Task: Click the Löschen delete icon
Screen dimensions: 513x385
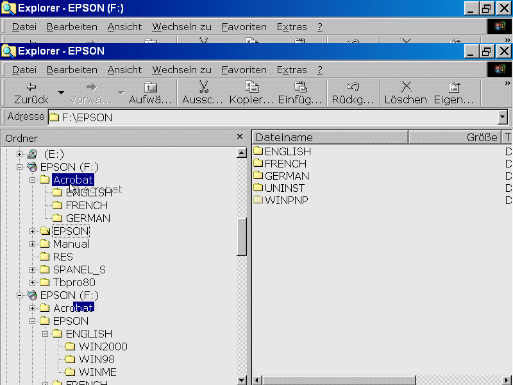Action: coord(405,87)
